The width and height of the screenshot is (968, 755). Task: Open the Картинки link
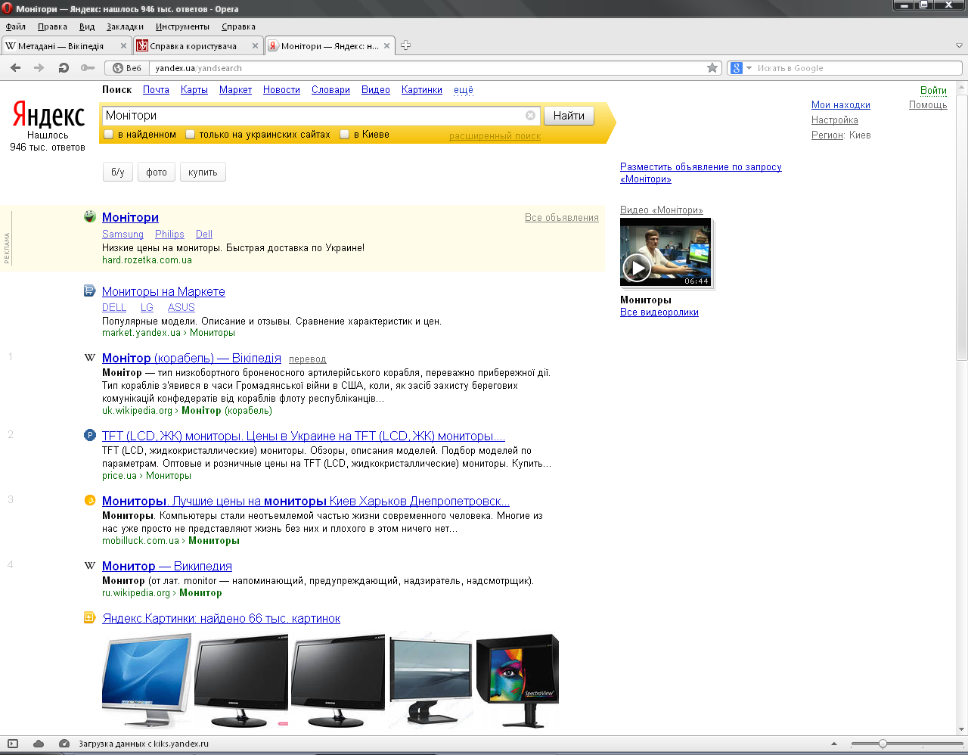point(422,90)
